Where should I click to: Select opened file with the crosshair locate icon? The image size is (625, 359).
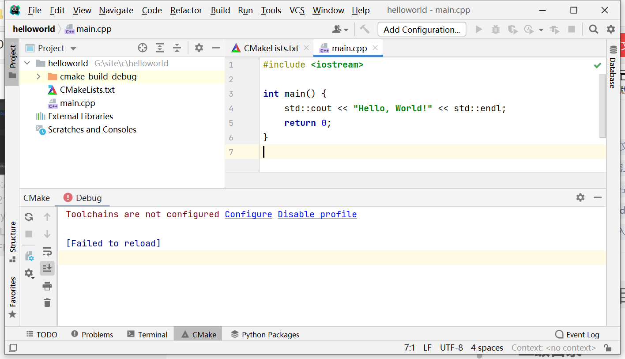[x=142, y=48]
